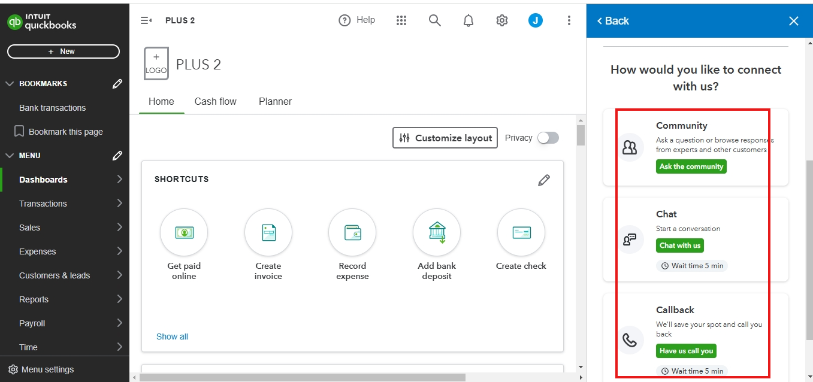The width and height of the screenshot is (813, 382).
Task: Click Customize layout button
Action: click(445, 138)
